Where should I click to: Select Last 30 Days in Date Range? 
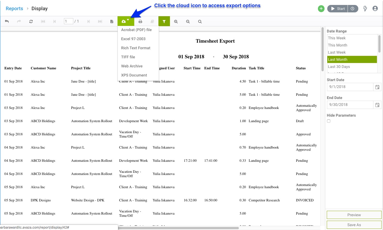pyautogui.click(x=339, y=67)
